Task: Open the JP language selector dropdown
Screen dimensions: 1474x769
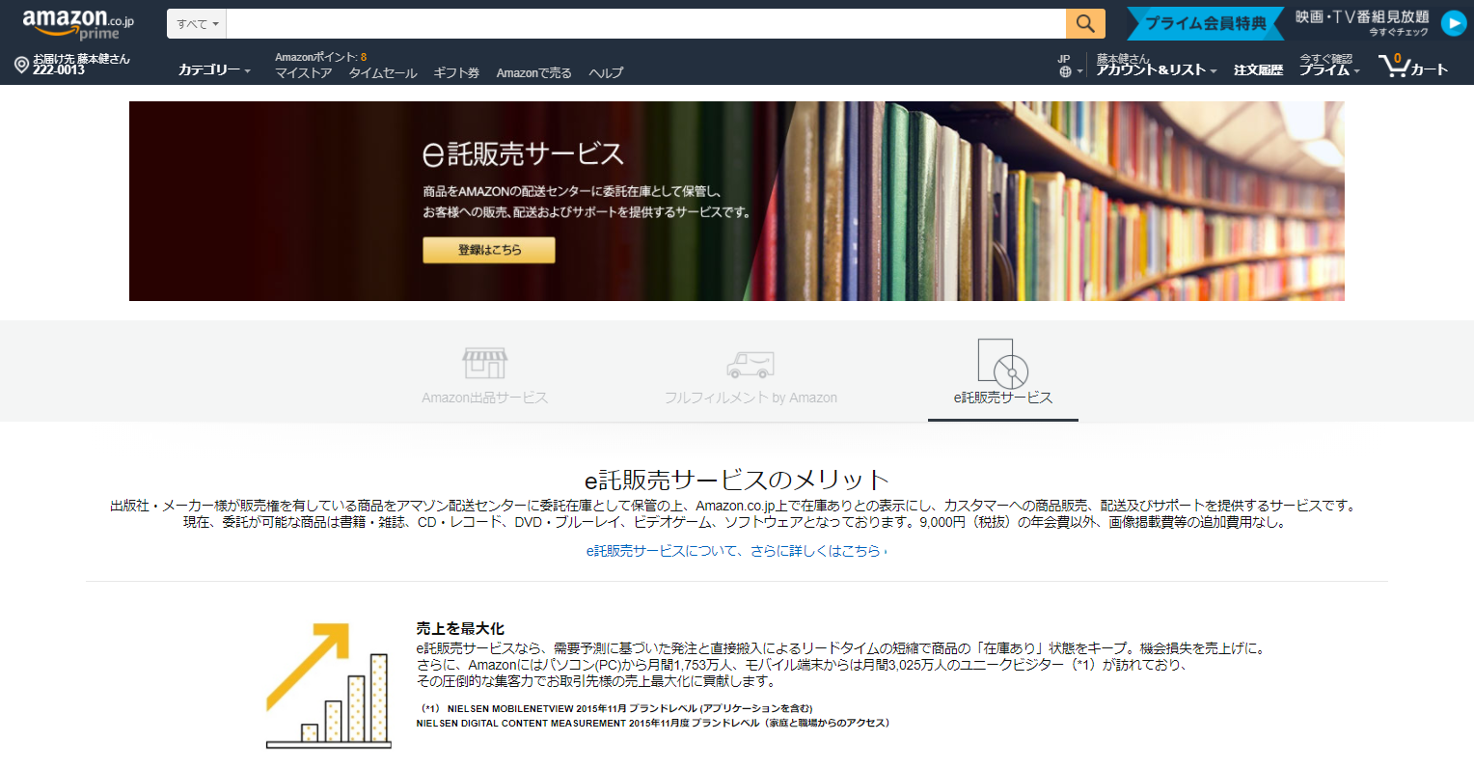Action: click(x=1069, y=66)
